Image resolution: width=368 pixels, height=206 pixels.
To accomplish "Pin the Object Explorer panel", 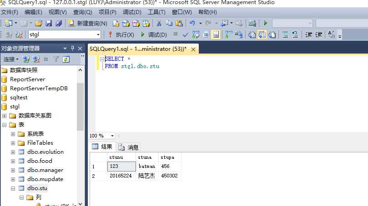I will pos(72,48).
